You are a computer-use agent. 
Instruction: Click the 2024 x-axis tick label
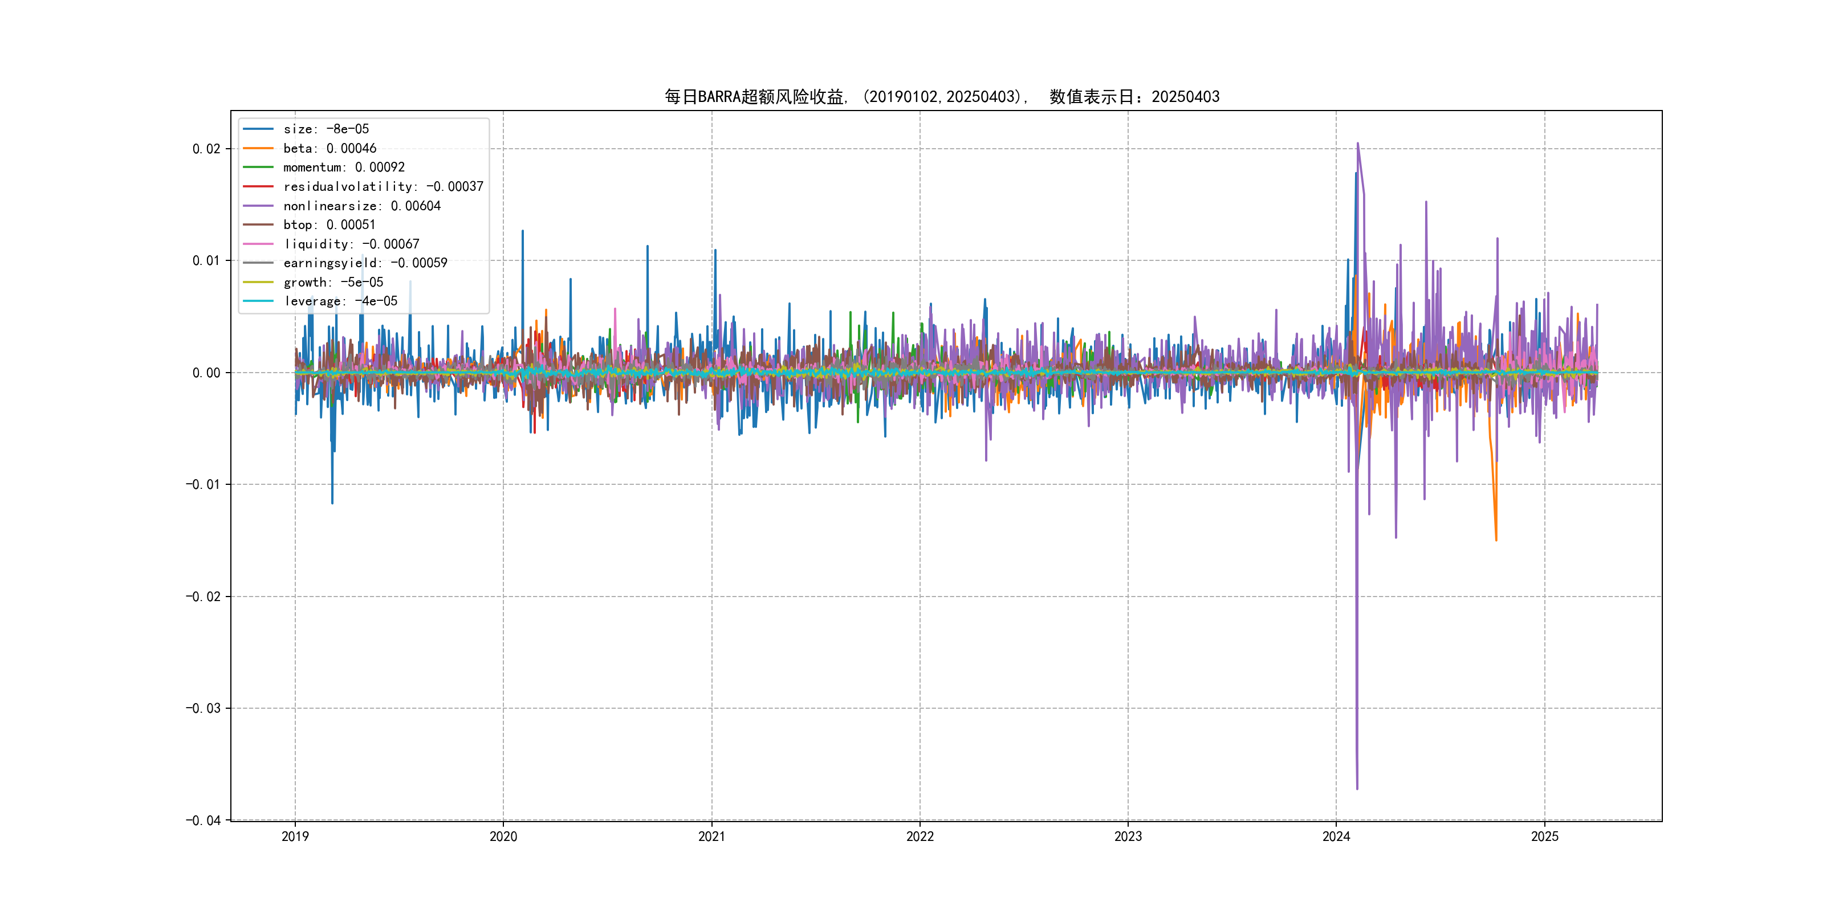click(1336, 836)
